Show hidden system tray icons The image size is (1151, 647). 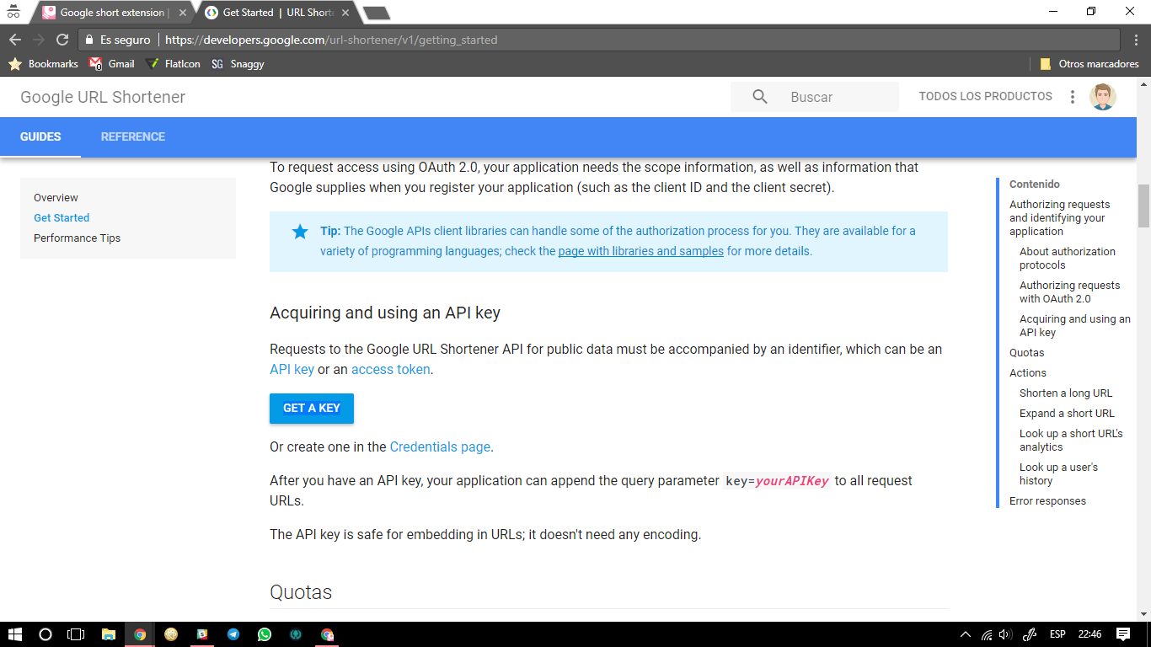(965, 634)
